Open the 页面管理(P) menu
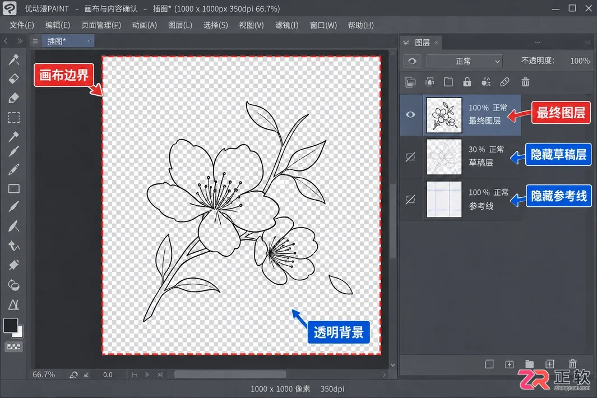 (101, 25)
